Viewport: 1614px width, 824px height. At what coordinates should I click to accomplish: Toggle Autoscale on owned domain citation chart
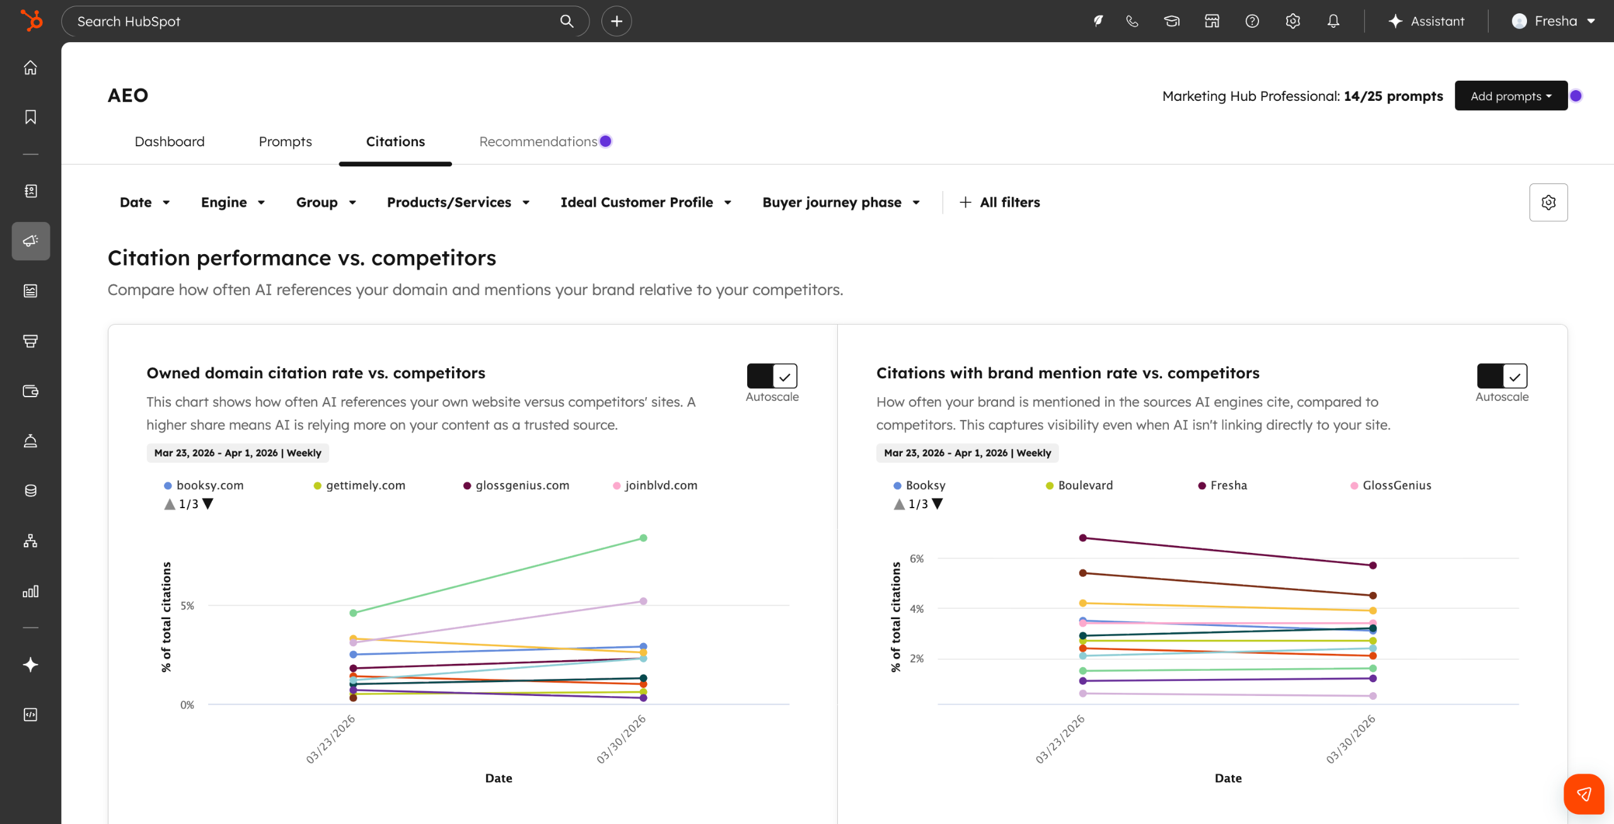pyautogui.click(x=772, y=376)
